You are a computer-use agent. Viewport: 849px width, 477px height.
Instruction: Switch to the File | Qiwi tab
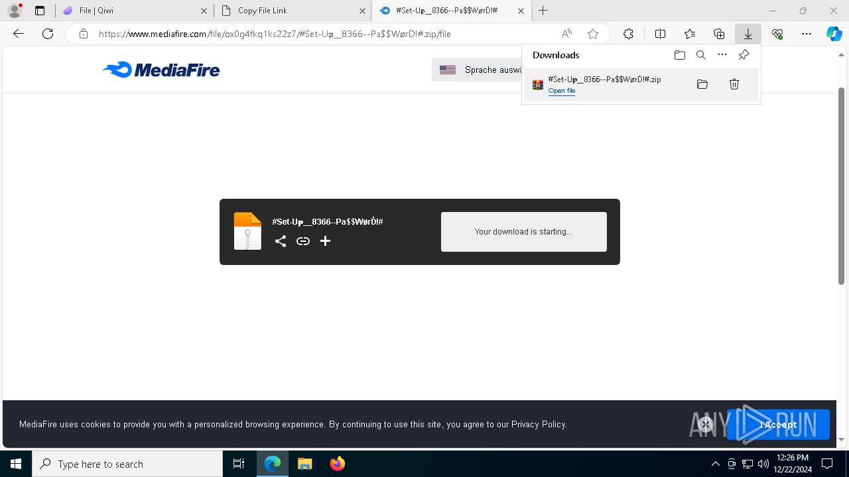[x=135, y=11]
